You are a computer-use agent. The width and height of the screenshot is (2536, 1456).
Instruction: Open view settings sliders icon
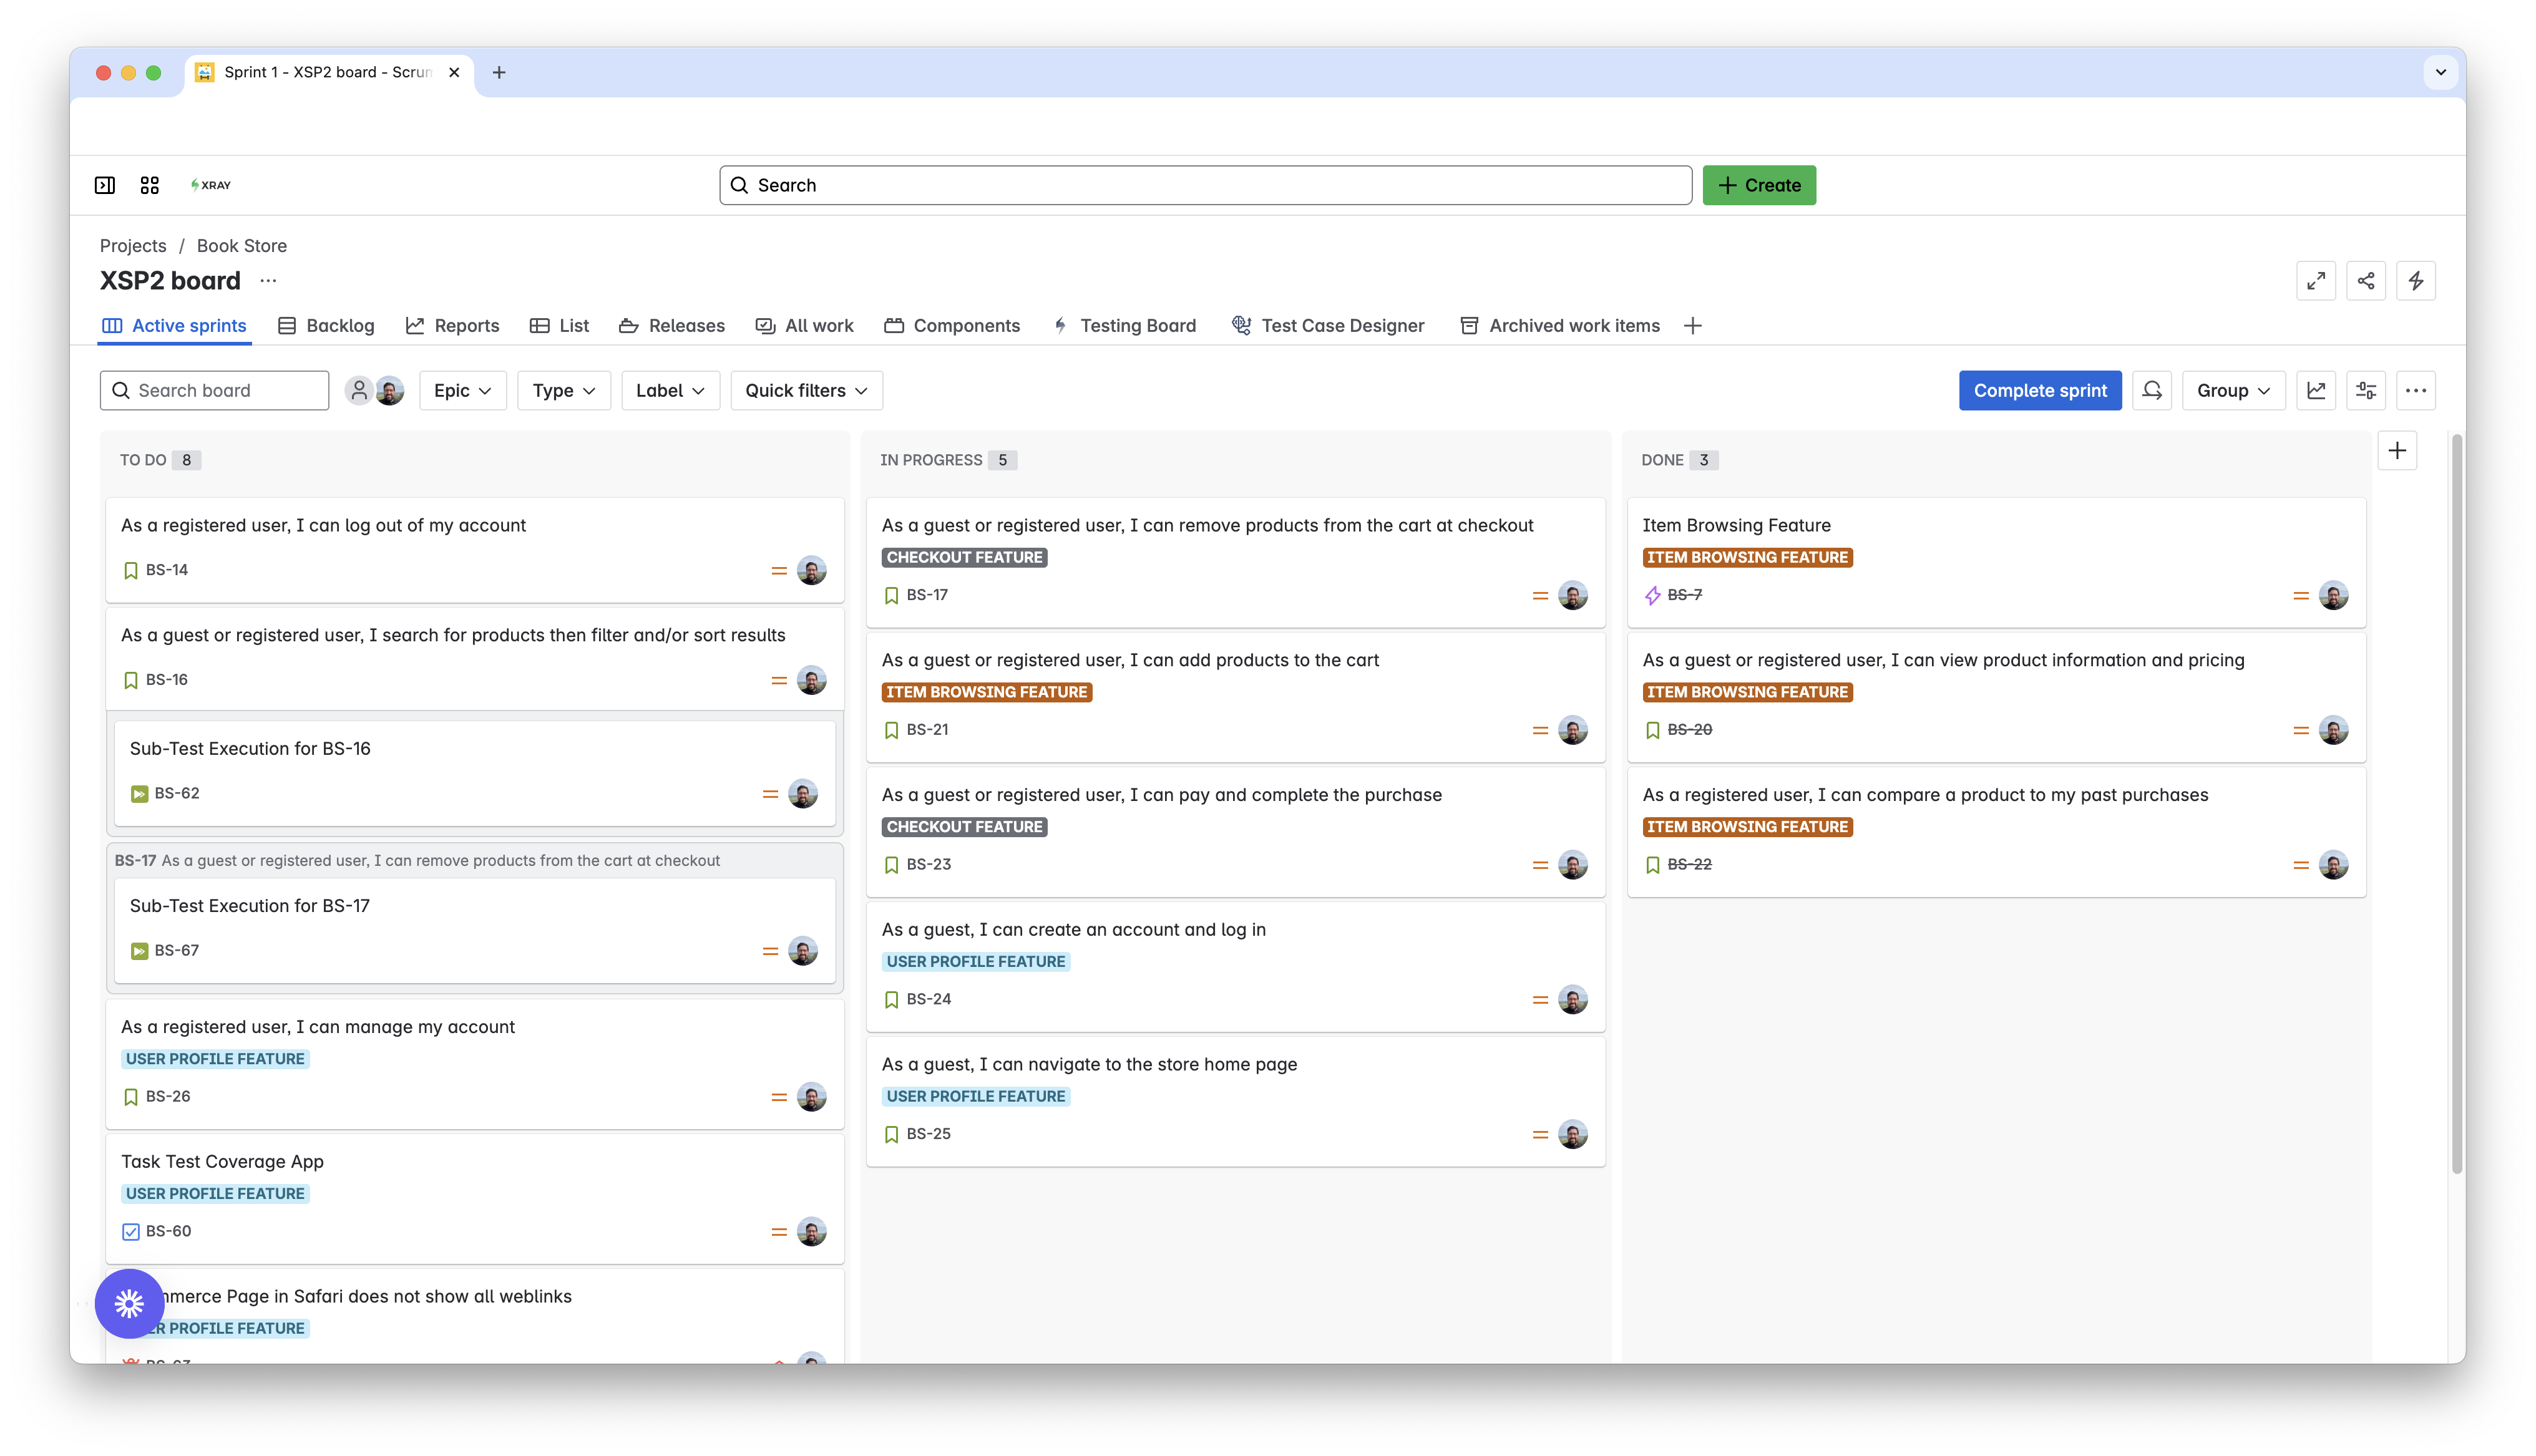pyautogui.click(x=2365, y=390)
